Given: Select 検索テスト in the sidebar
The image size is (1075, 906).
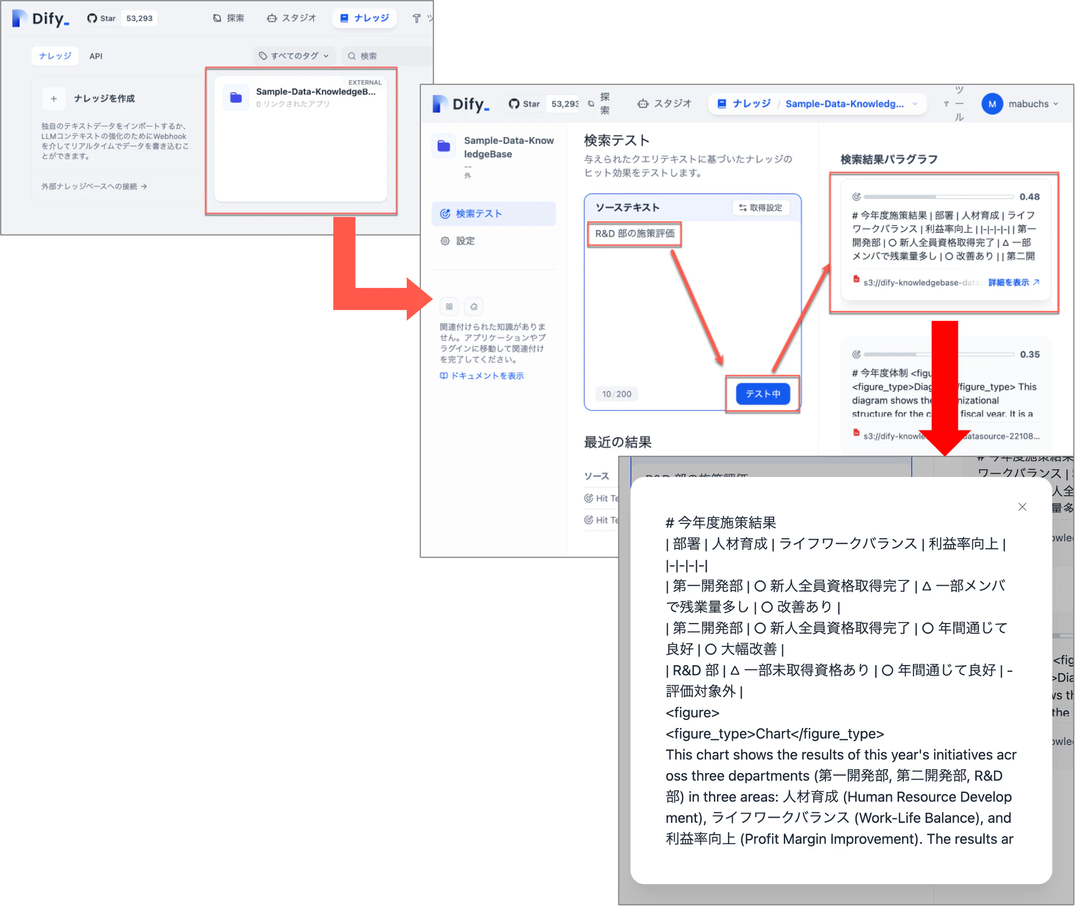Looking at the screenshot, I should (x=494, y=214).
